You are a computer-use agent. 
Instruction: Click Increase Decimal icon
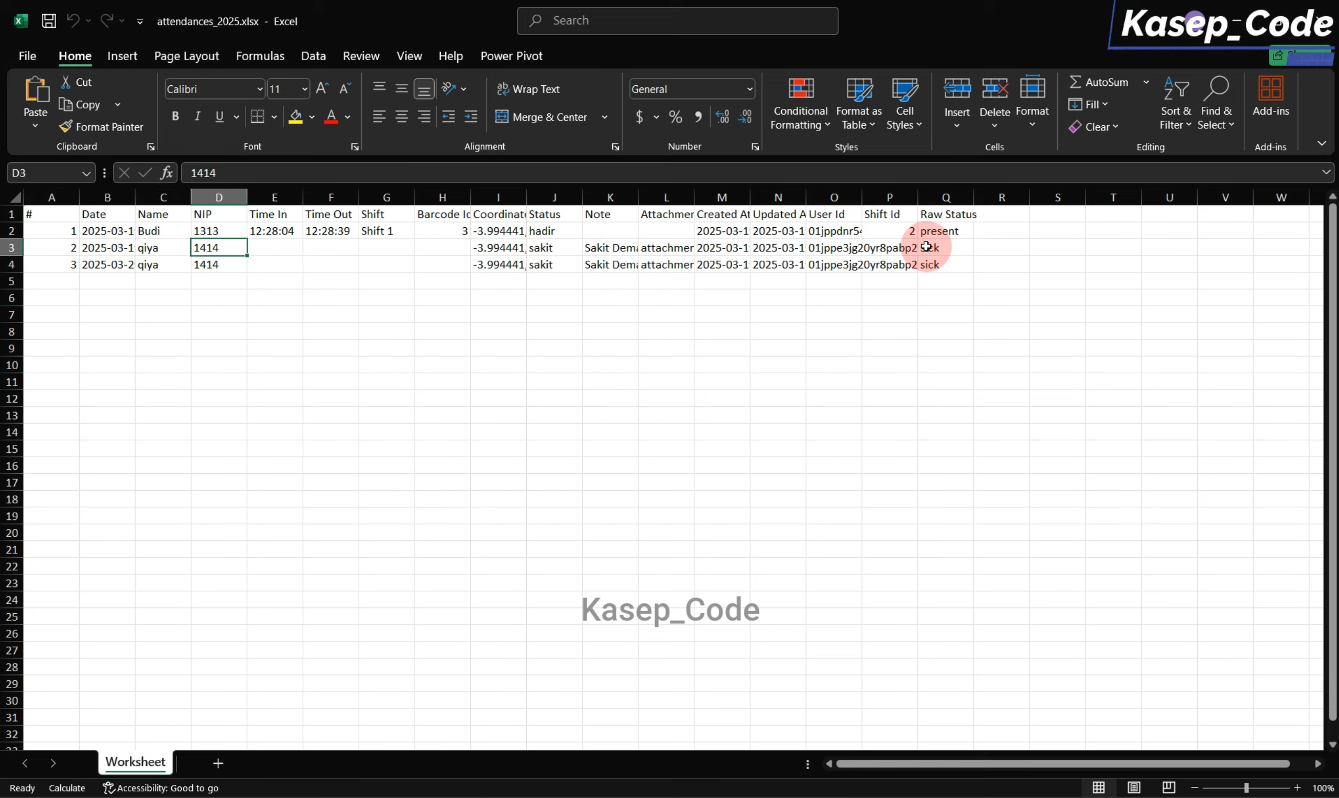click(722, 117)
